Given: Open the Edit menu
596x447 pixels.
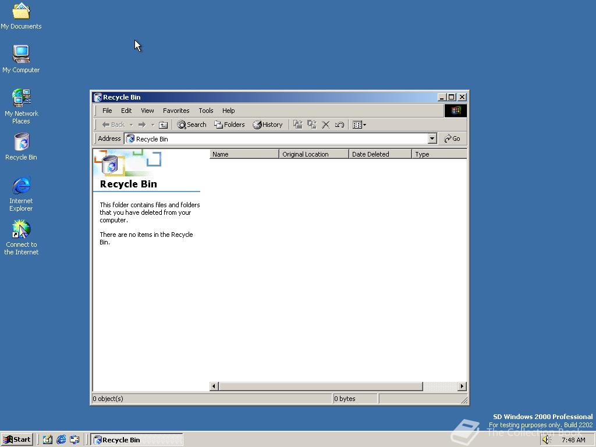Looking at the screenshot, I should tap(126, 111).
